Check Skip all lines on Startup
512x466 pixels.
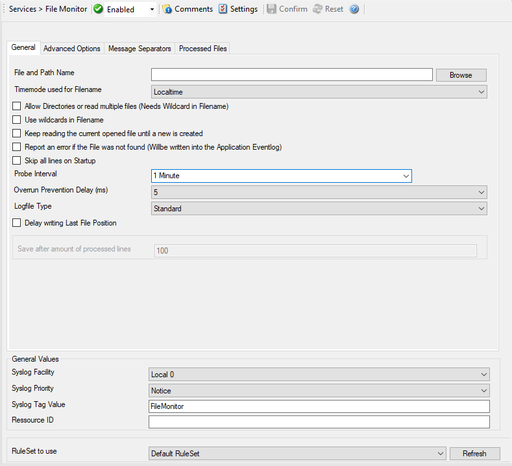[x=17, y=160]
